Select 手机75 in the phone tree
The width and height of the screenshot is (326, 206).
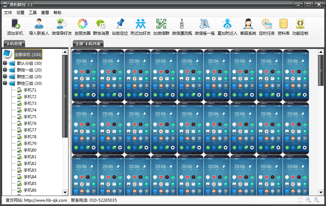[x=30, y=117]
